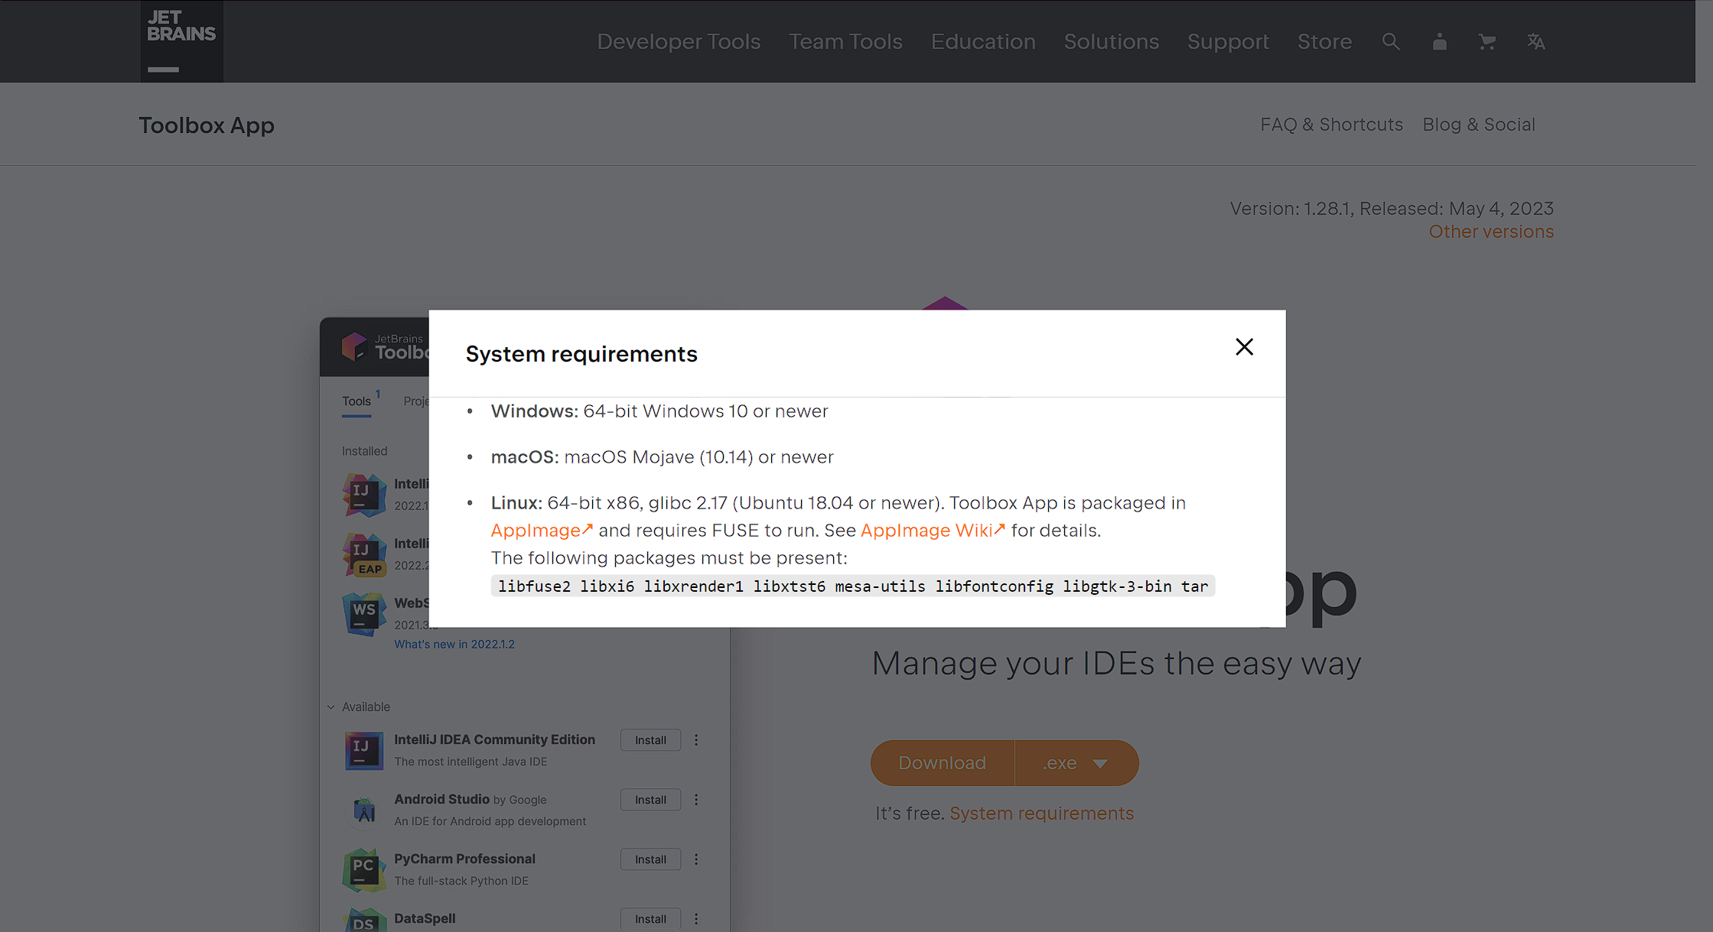Open the shopping cart
Image resolution: width=1713 pixels, height=932 pixels.
pos(1487,41)
